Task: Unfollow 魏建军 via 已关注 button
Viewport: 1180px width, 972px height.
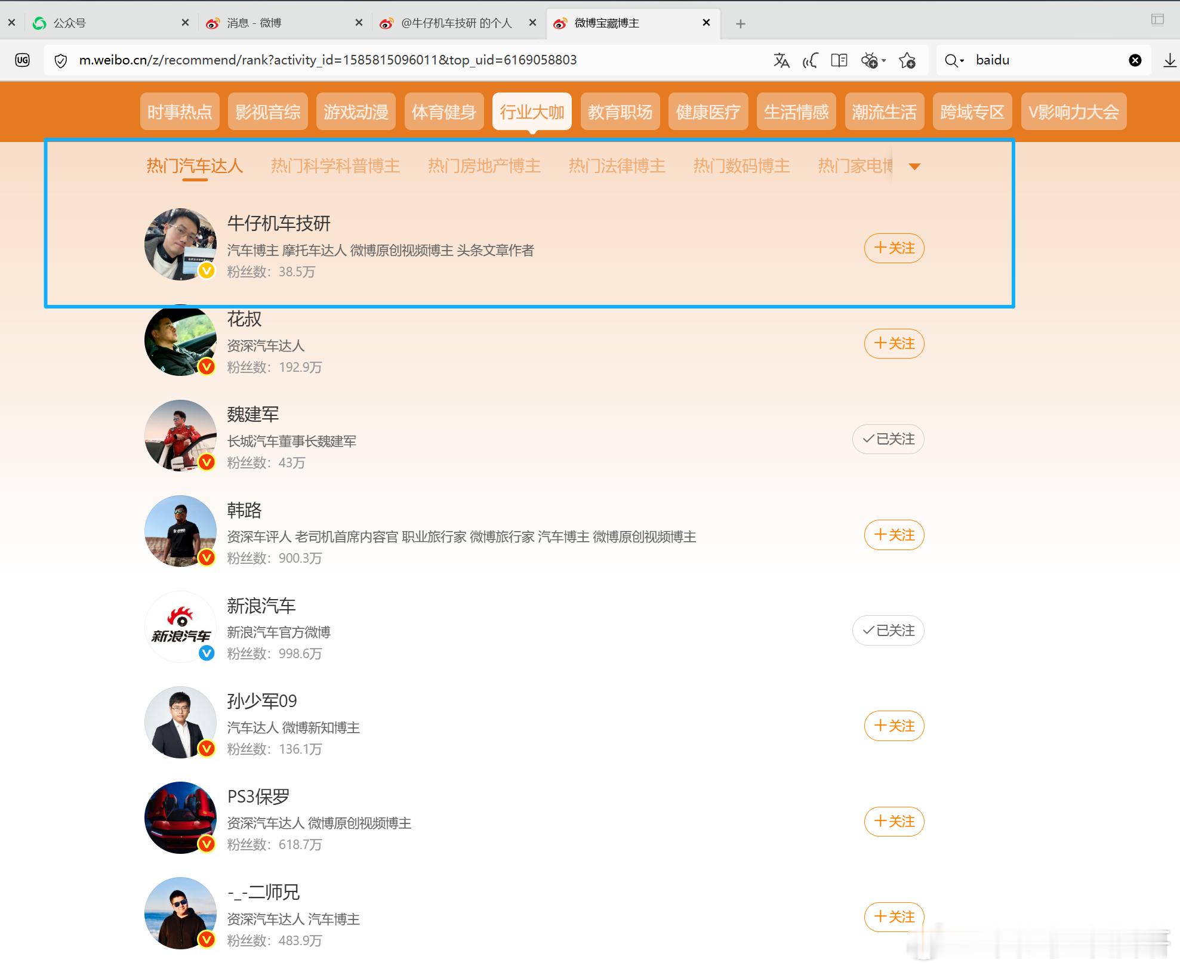Action: (x=888, y=439)
